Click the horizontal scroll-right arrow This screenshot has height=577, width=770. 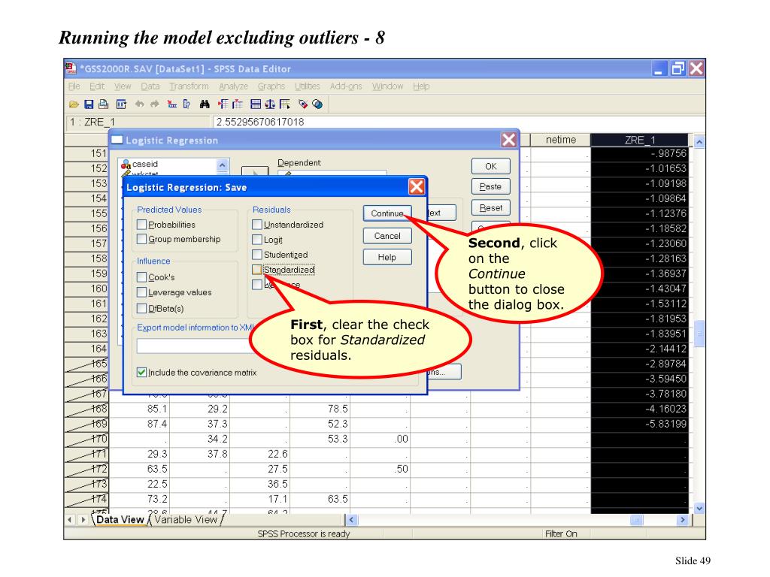pos(683,520)
